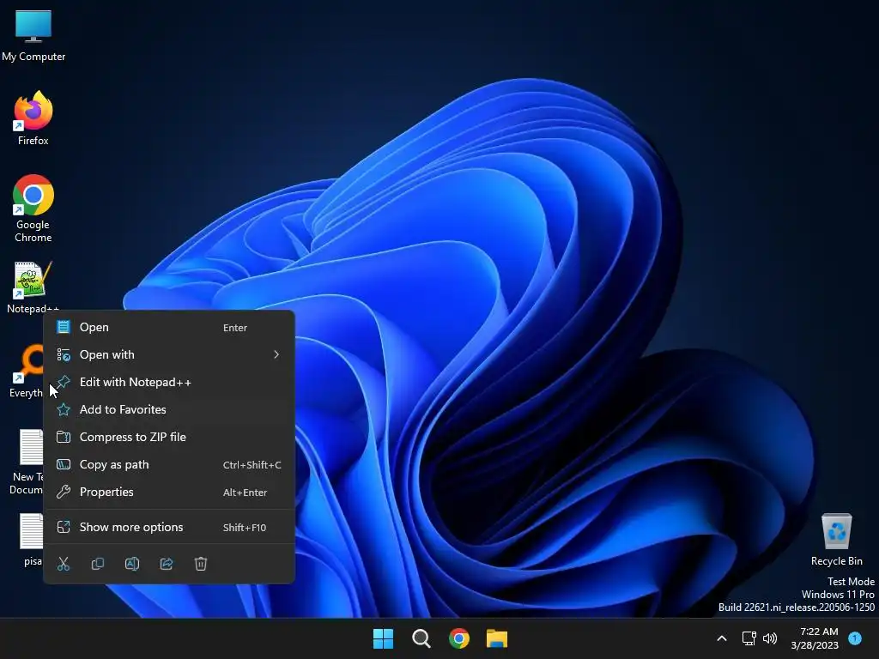Open the notification badge icon

point(855,638)
